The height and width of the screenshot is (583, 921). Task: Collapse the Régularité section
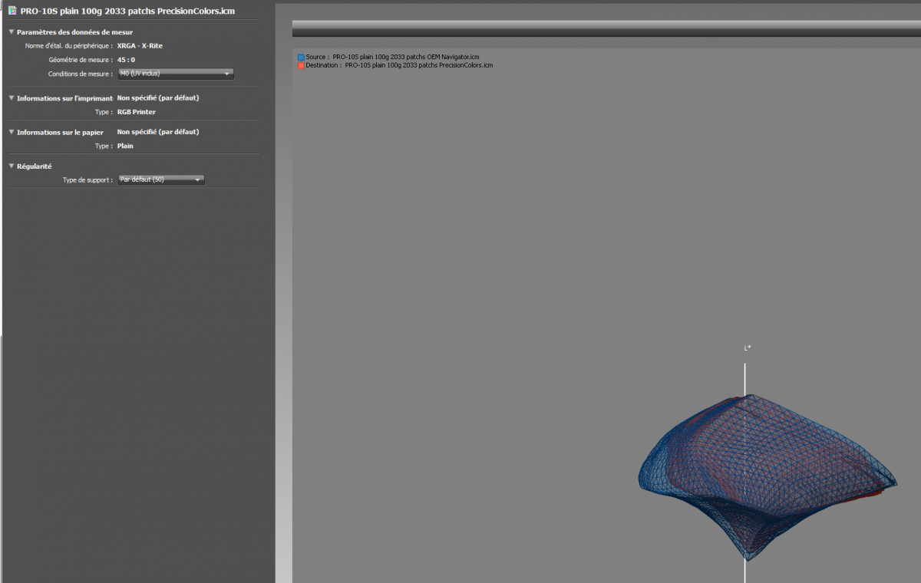pos(11,166)
